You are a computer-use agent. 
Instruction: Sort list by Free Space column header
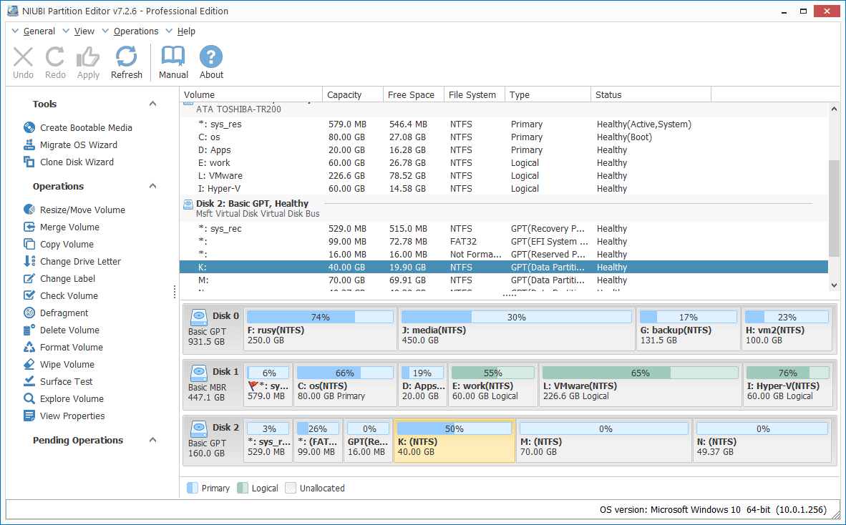pos(411,94)
